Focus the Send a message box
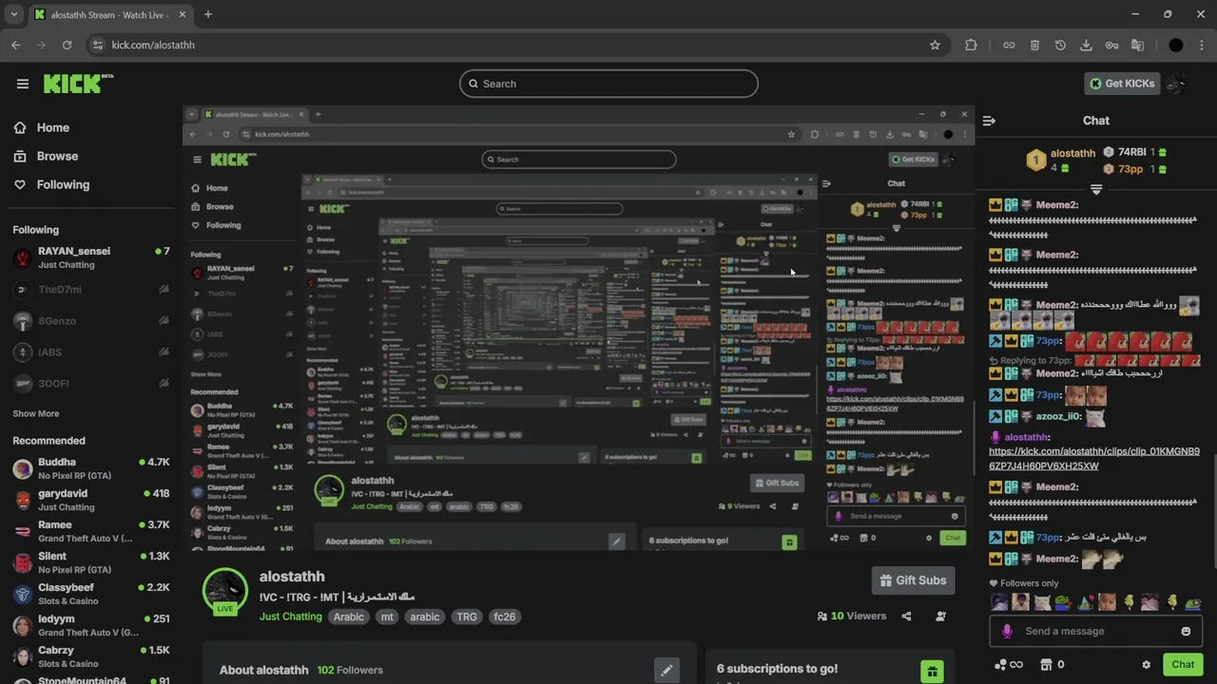This screenshot has width=1217, height=684. pyautogui.click(x=1093, y=631)
